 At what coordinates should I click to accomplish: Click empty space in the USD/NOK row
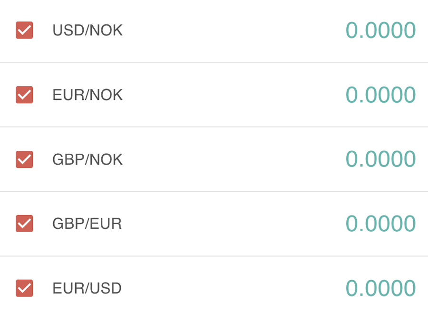[x=233, y=30]
